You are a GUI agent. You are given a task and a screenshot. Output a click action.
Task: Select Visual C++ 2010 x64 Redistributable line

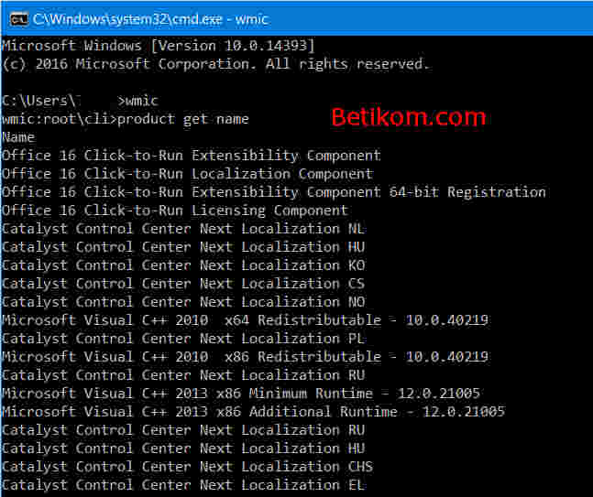(245, 319)
